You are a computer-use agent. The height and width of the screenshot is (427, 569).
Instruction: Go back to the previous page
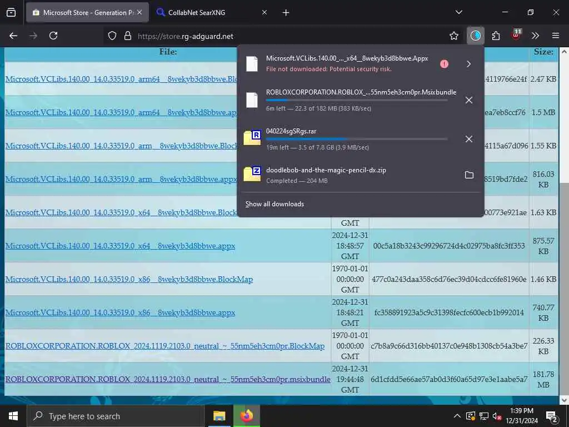(13, 36)
